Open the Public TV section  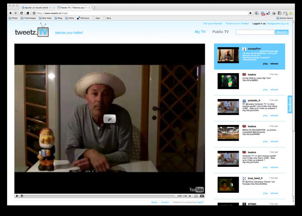[221, 32]
